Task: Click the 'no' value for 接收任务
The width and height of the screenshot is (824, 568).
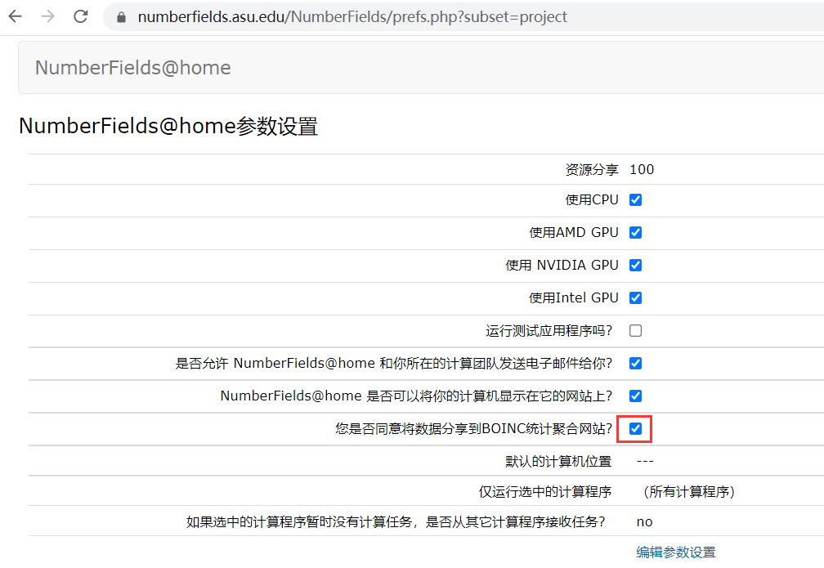Action: [x=644, y=522]
